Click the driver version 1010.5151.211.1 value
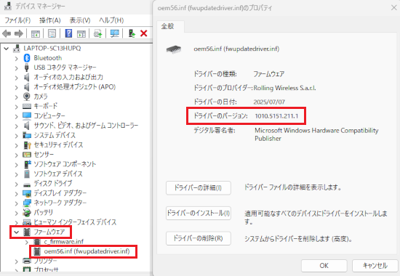This screenshot has width=400, height=276. 276,116
